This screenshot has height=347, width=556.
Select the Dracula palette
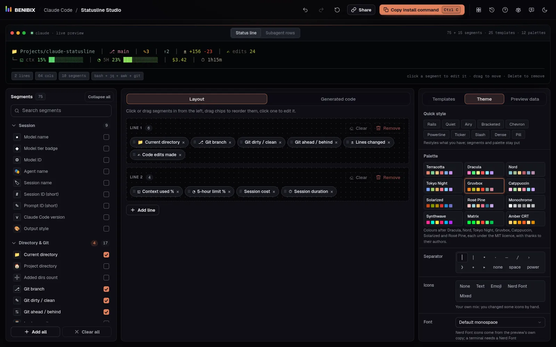[484, 169]
